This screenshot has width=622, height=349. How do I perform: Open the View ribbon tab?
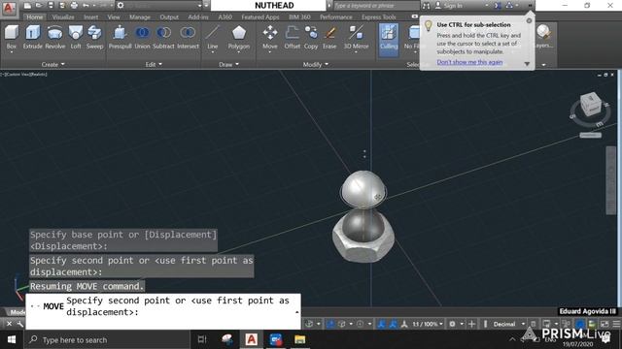pos(114,17)
